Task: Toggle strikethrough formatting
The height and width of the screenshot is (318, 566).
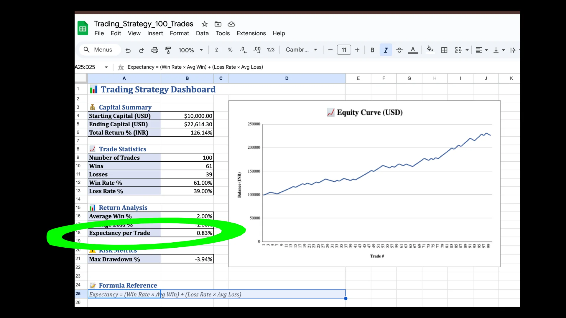Action: [399, 50]
